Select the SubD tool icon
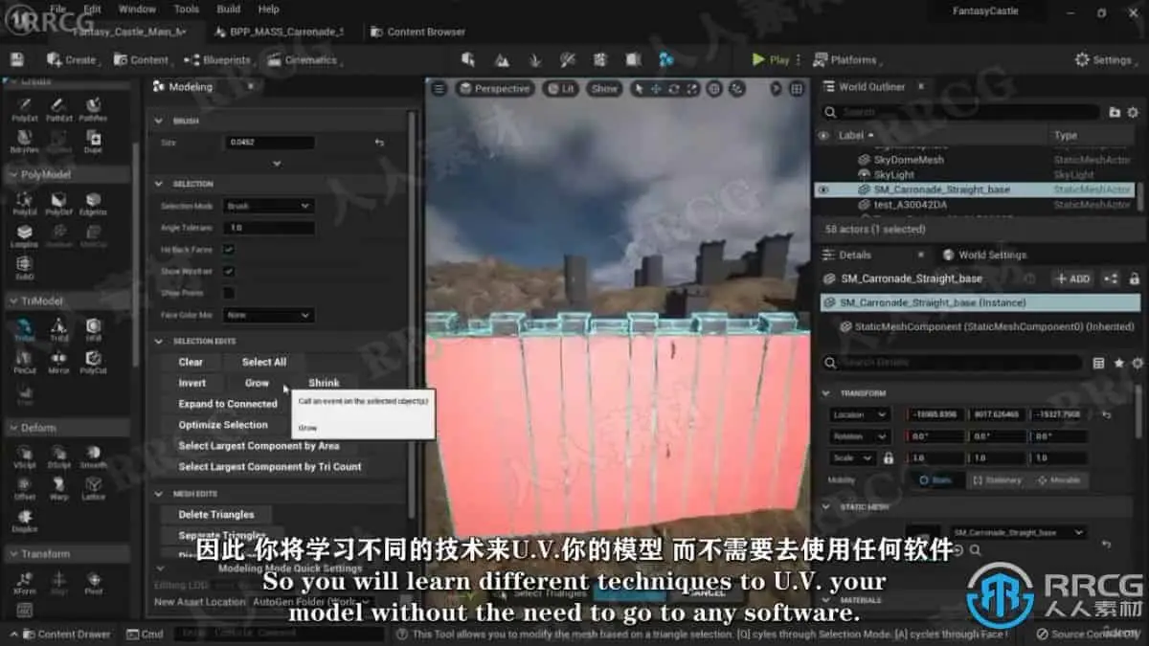Screen dimensions: 1149x646 (x=24, y=266)
